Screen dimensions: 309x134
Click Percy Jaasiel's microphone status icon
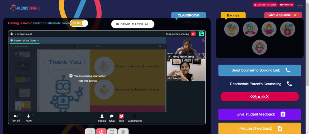coord(169,57)
